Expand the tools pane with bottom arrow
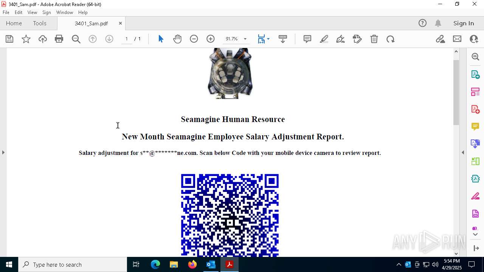Image resolution: width=484 pixels, height=272 pixels. point(476,248)
